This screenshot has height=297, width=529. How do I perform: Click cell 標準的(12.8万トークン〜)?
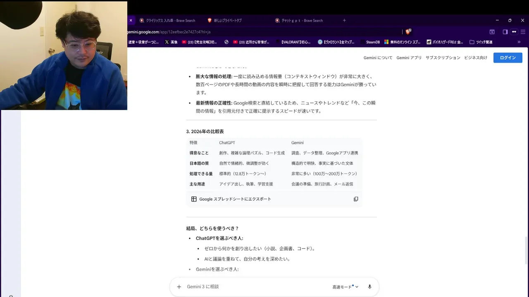(243, 174)
